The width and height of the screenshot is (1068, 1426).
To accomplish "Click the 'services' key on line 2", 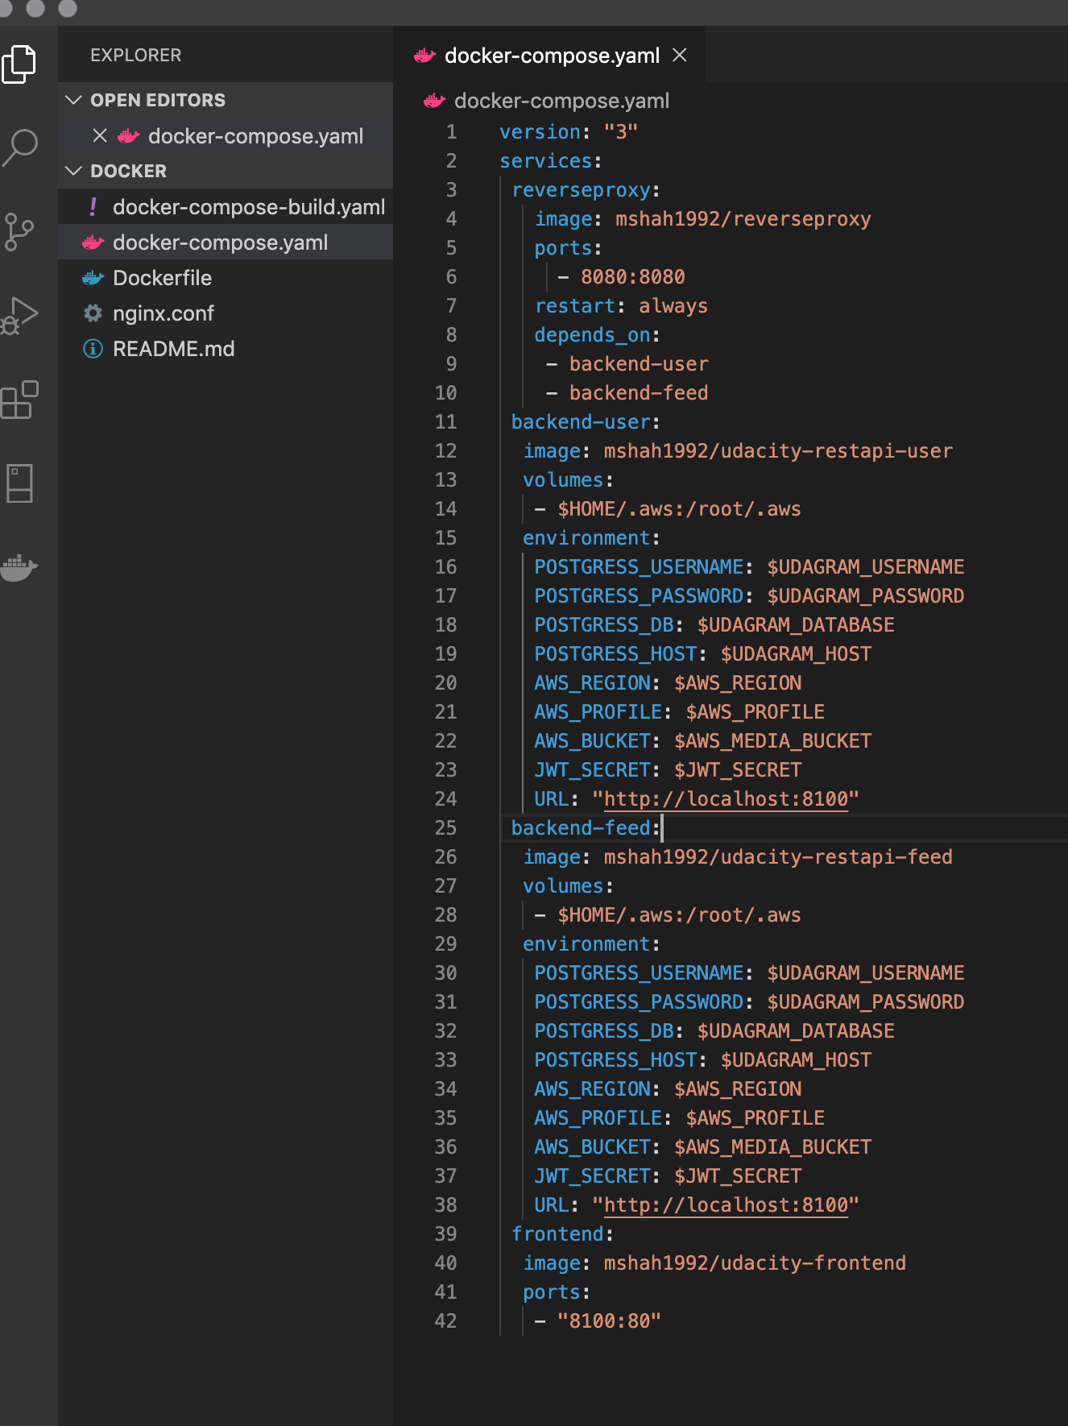I will [x=545, y=160].
